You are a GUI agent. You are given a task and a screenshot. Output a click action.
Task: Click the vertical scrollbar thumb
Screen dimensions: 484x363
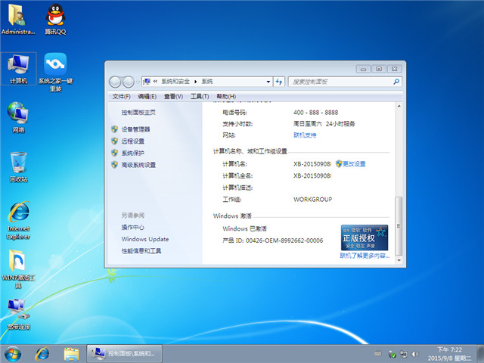pos(399,226)
